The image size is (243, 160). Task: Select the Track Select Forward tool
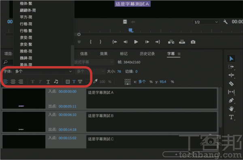point(231,67)
